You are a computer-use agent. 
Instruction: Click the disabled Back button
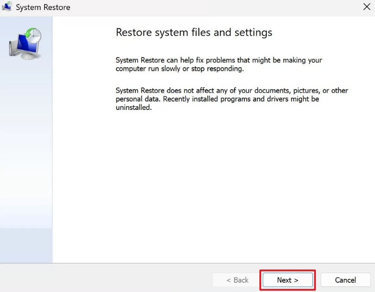tap(237, 280)
